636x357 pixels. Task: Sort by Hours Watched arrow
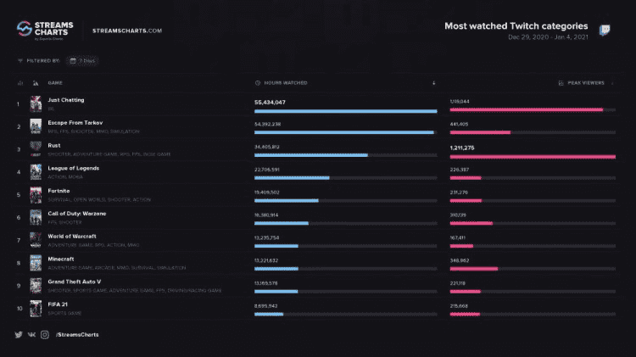coord(433,83)
